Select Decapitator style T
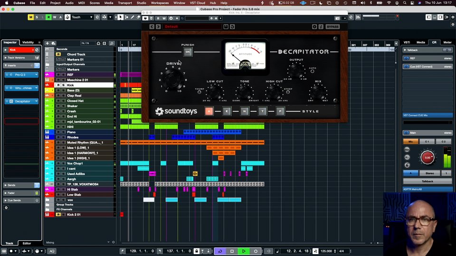The width and height of the screenshot is (456, 256). coord(262,111)
